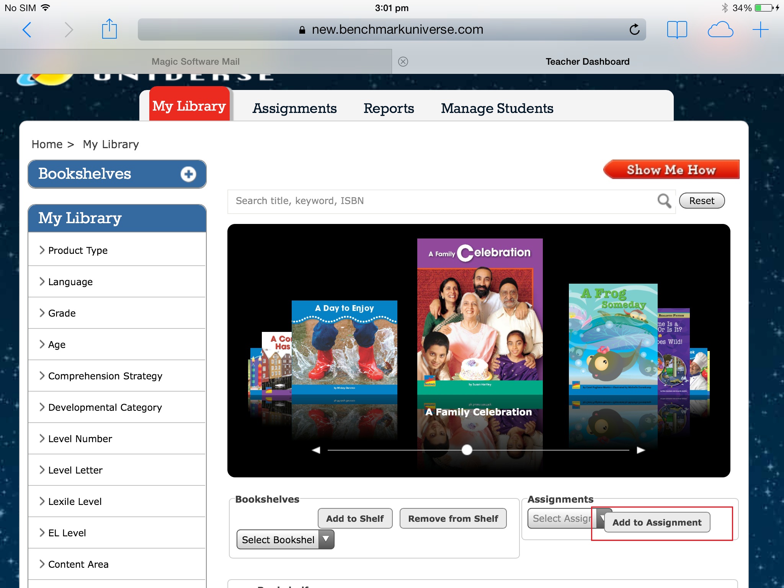Reload the page with refresh icon

(634, 29)
